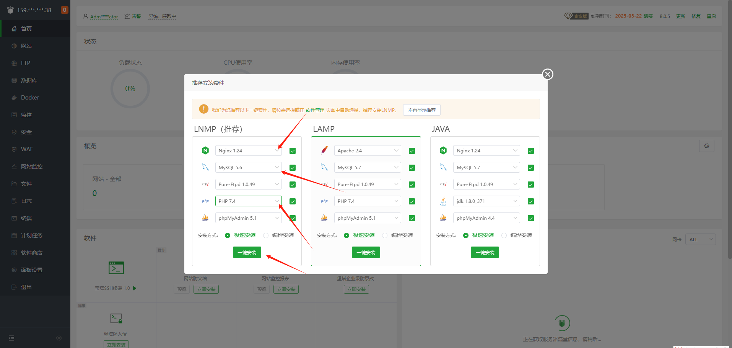
Task: Click the Nginx icon in LNMP column
Action: [x=205, y=150]
